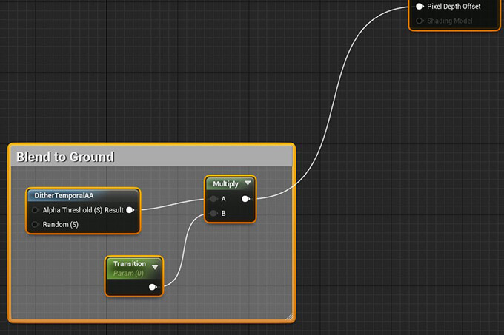Click the Random (S) label
504x335 pixels.
pyautogui.click(x=61, y=224)
